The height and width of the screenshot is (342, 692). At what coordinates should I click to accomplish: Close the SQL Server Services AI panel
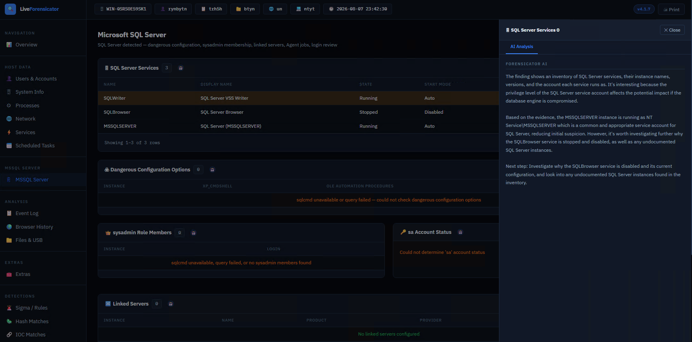(672, 30)
